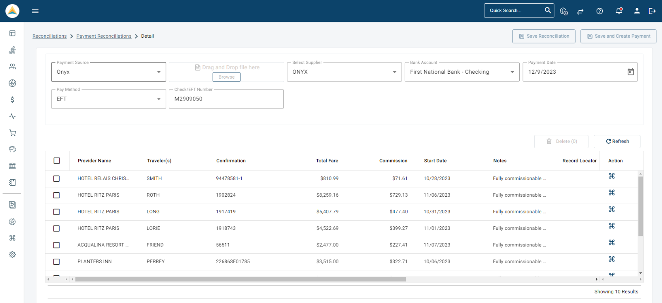Click the Delete (0) button
662x303 pixels.
click(561, 141)
